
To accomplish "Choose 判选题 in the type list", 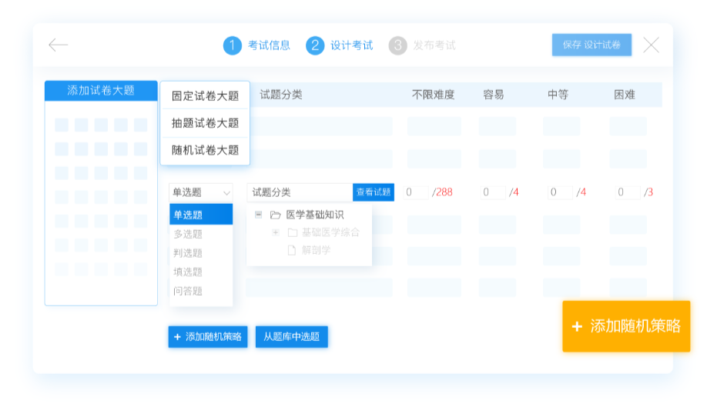I will click(x=188, y=253).
